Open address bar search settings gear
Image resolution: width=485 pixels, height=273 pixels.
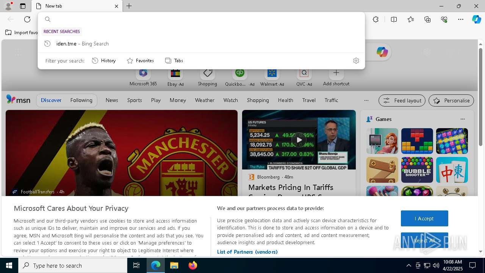tap(356, 61)
